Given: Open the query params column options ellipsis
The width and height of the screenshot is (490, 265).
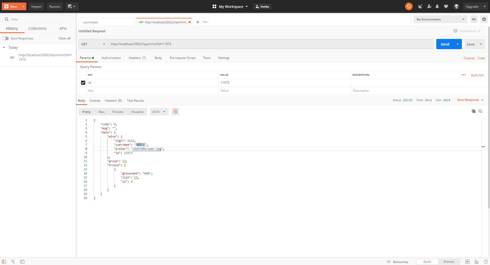Looking at the screenshot, I should point(464,75).
